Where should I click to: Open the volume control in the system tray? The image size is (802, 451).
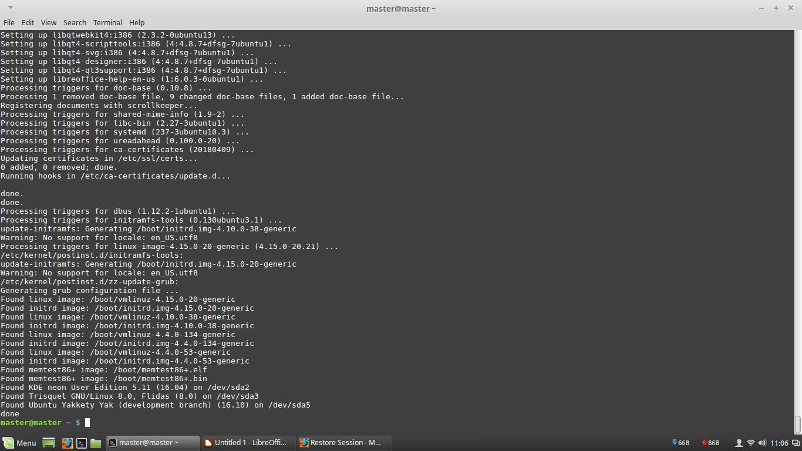762,443
